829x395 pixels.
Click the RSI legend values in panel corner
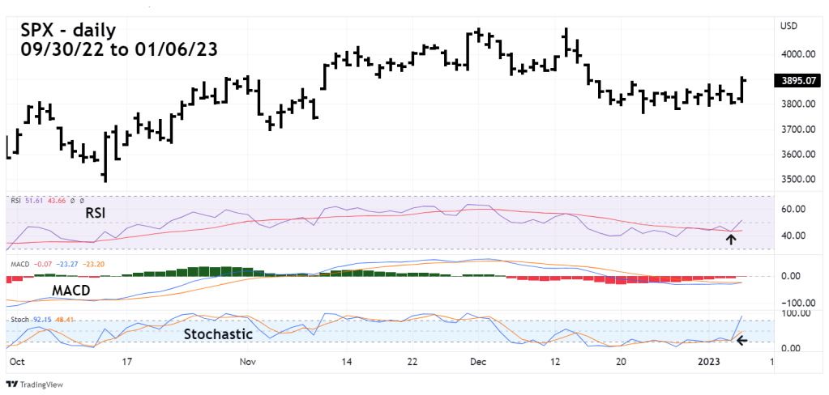pyautogui.click(x=45, y=199)
